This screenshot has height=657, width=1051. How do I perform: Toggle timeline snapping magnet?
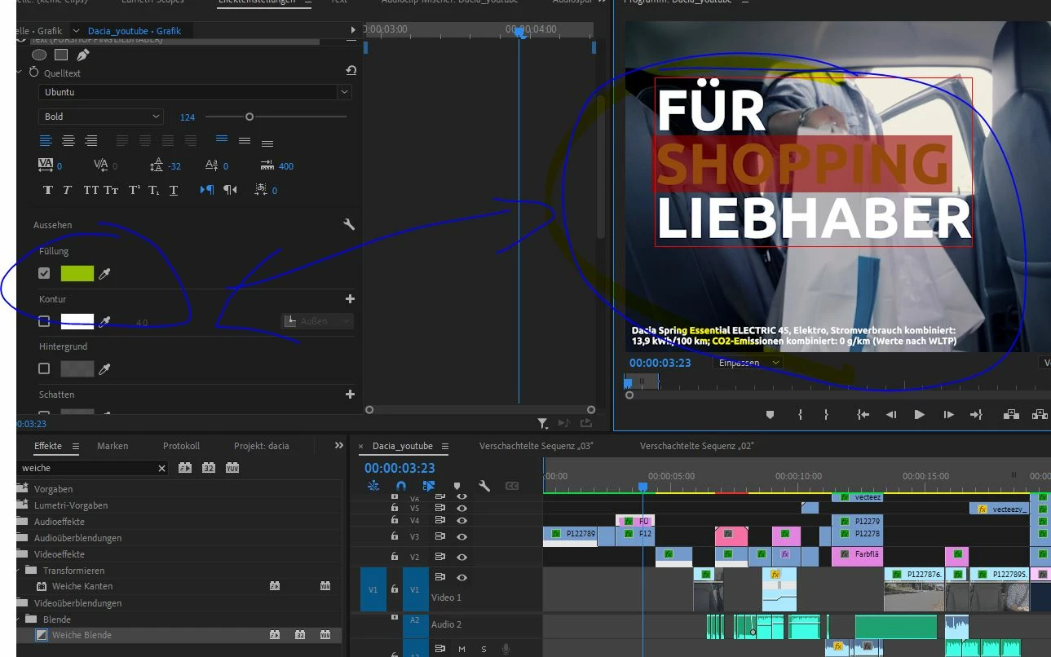(x=401, y=486)
